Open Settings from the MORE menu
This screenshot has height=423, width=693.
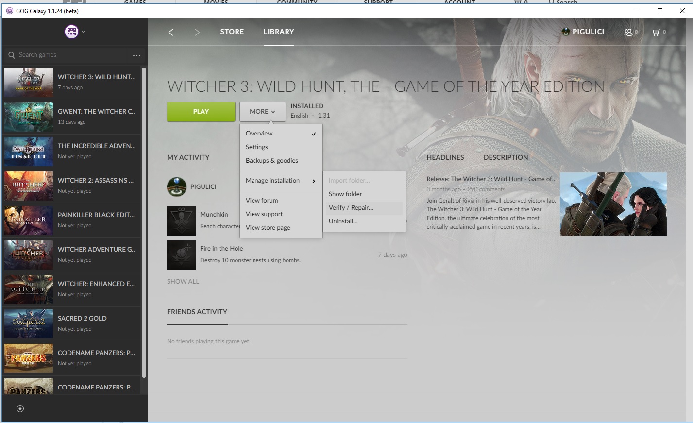(281, 147)
